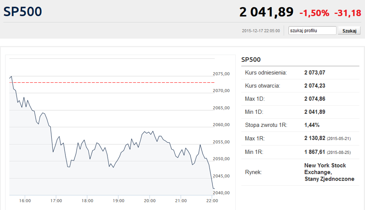Click the 'Max 1R:' label
This screenshot has height=210, width=365.
(x=255, y=138)
